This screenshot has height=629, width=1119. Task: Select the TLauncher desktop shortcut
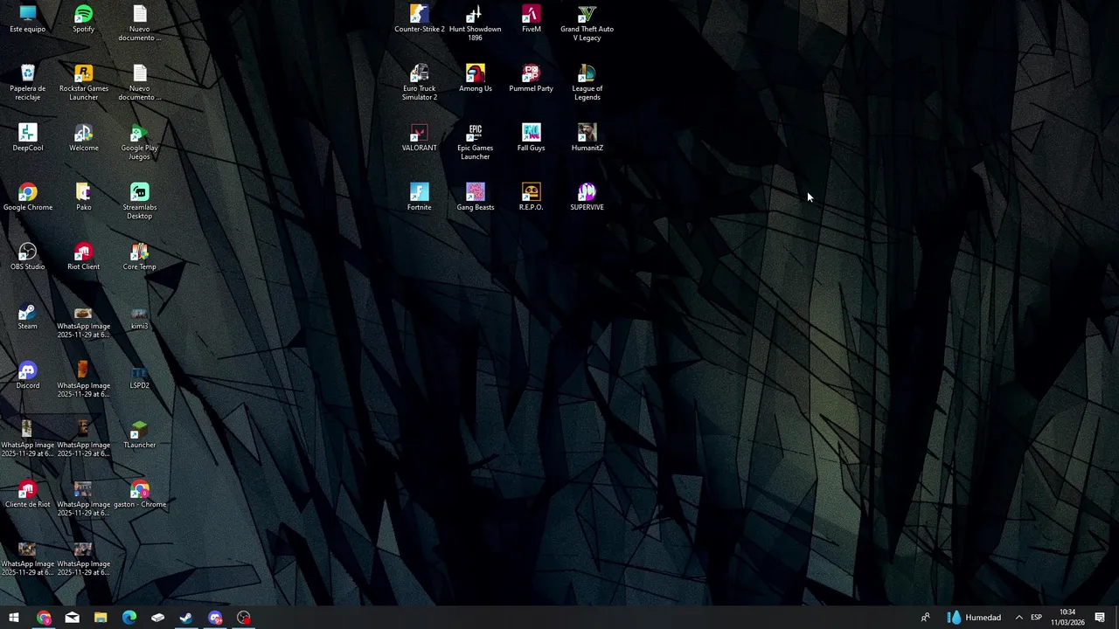click(x=140, y=435)
